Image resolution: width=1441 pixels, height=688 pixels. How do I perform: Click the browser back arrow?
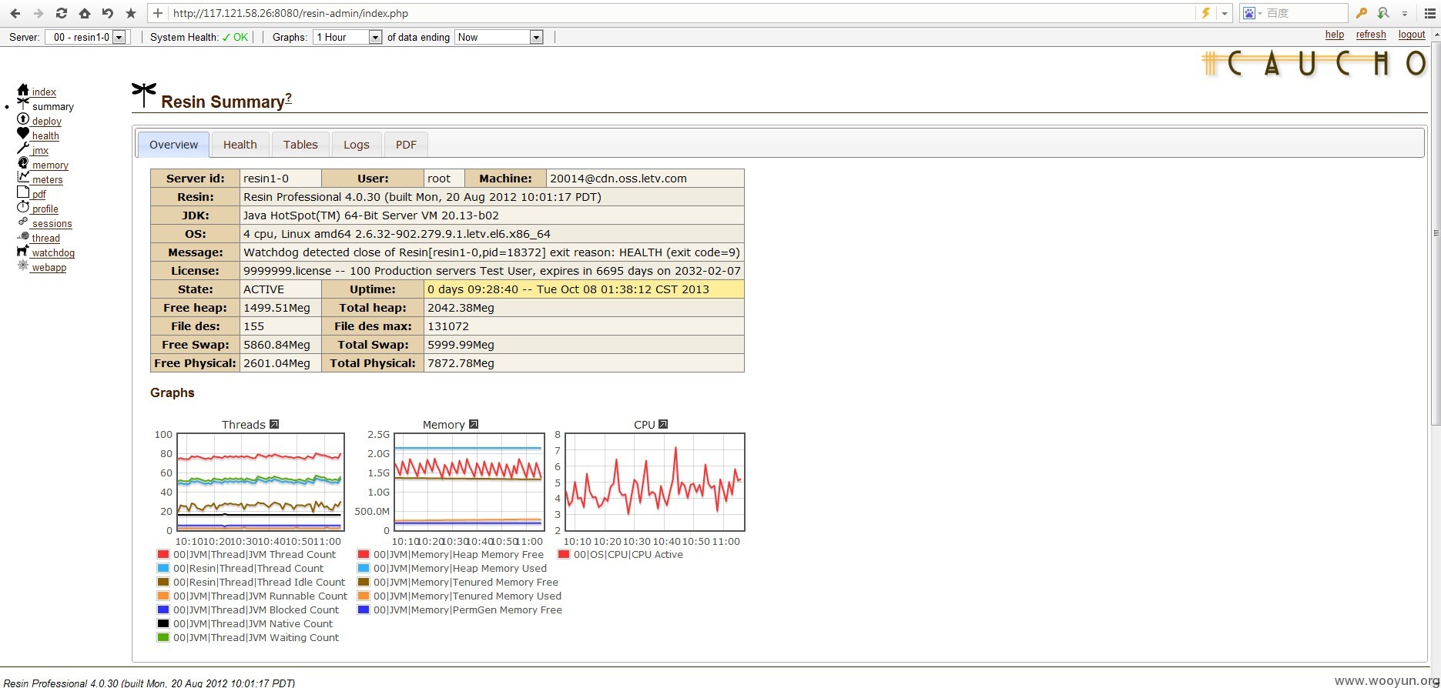[15, 13]
